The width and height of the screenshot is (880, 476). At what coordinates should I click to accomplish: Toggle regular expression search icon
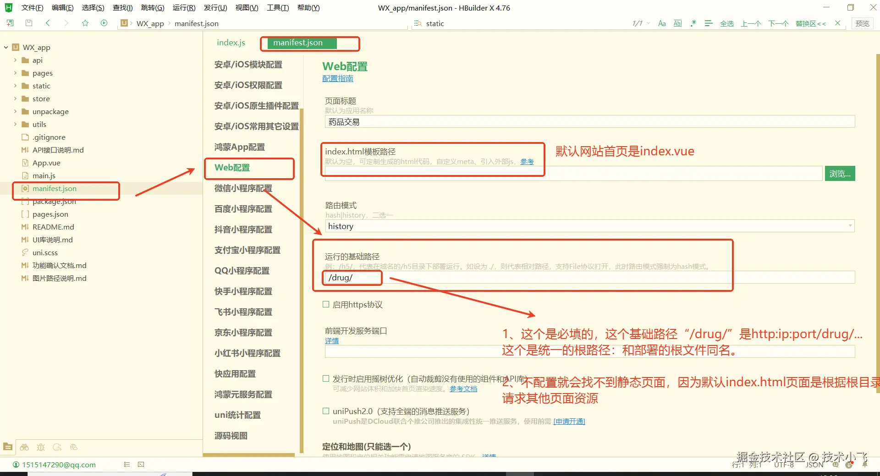tap(693, 23)
